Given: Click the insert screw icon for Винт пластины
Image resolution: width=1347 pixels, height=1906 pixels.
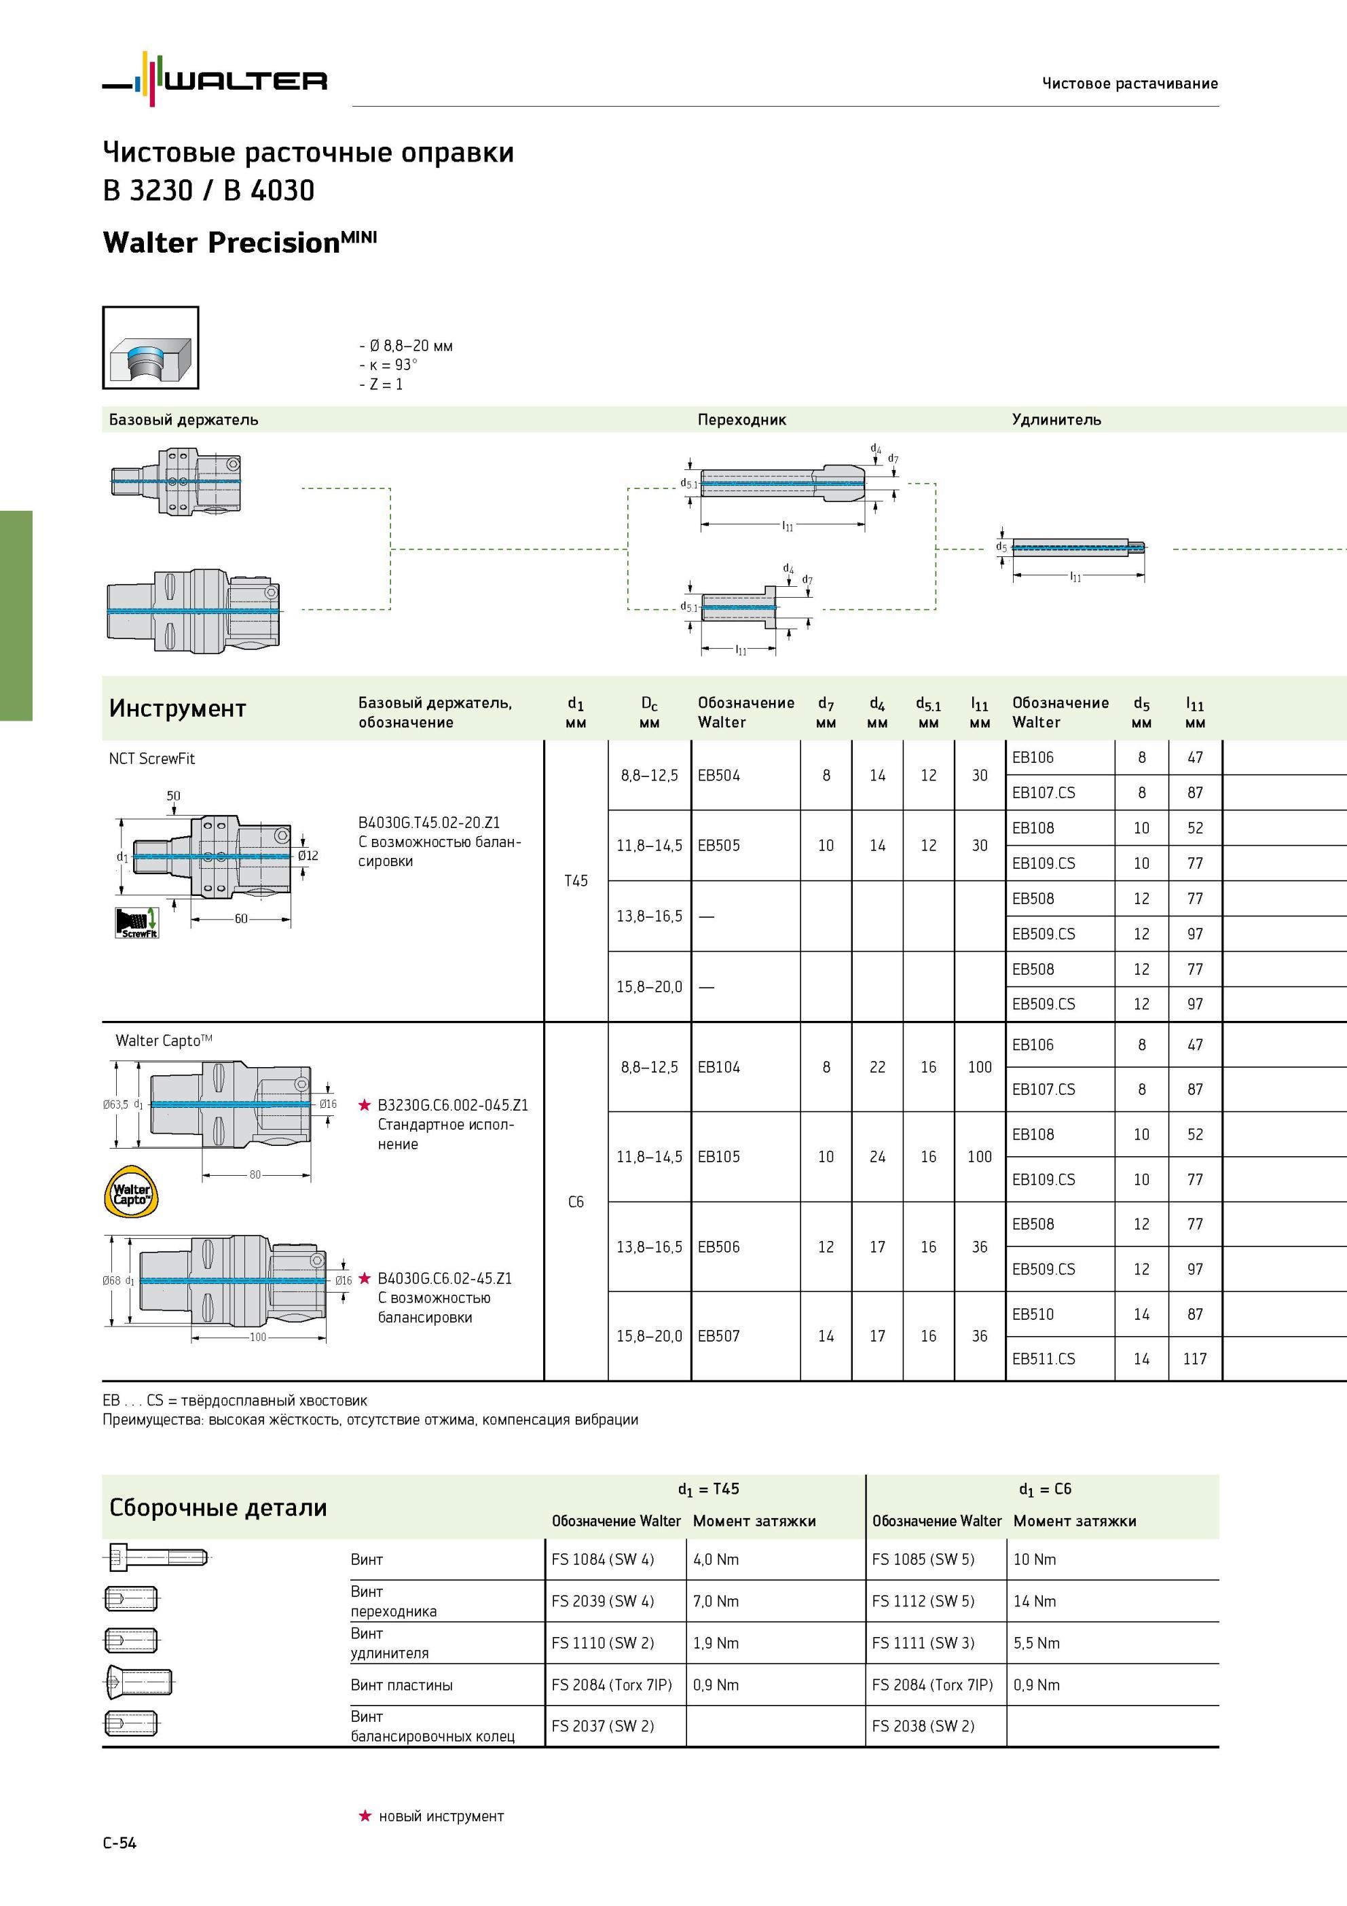Looking at the screenshot, I should click(139, 1683).
